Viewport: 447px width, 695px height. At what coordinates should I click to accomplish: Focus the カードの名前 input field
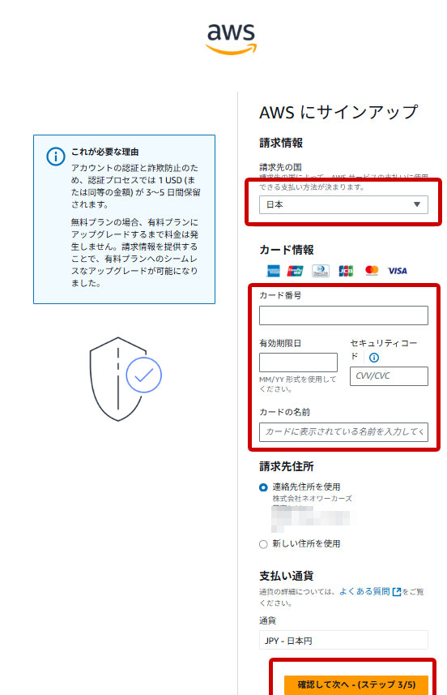coord(343,432)
